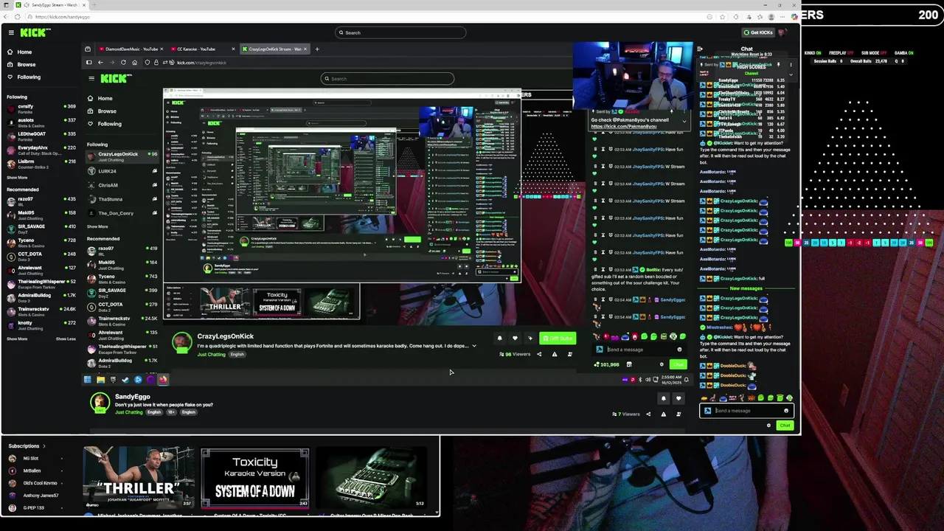Click Show Less under outer Recommended list
This screenshot has height=531, width=944.
(x=66, y=339)
